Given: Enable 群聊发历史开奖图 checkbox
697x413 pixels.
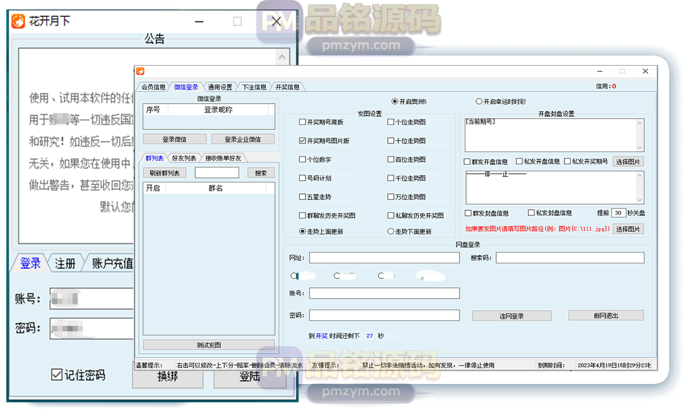Looking at the screenshot, I should [302, 215].
